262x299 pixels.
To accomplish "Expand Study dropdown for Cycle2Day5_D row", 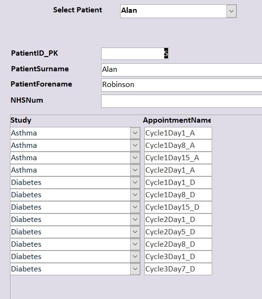I will coord(135,232).
